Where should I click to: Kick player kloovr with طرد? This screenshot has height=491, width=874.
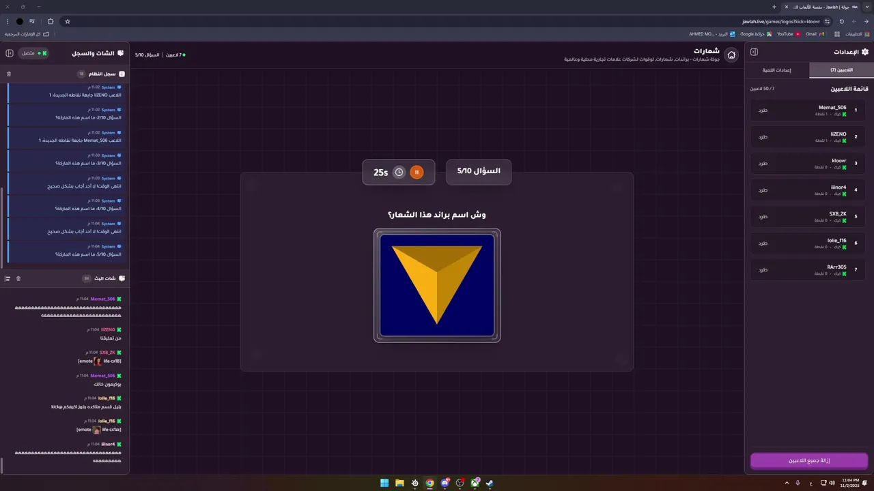(x=763, y=164)
